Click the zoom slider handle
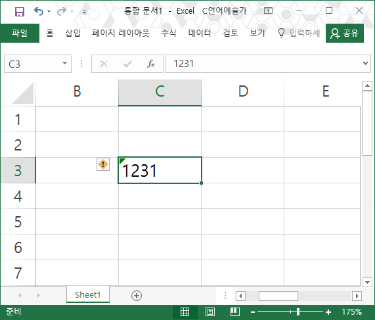375x320 pixels. tap(298, 312)
